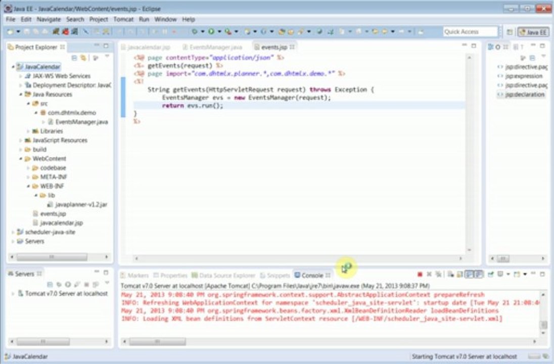
Task: Switch to the EventsManager.java editor tab
Action: tap(212, 47)
